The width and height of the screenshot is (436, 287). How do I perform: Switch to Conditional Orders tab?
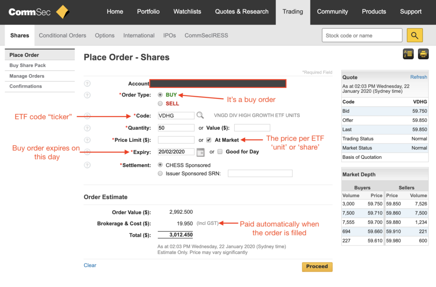point(63,36)
